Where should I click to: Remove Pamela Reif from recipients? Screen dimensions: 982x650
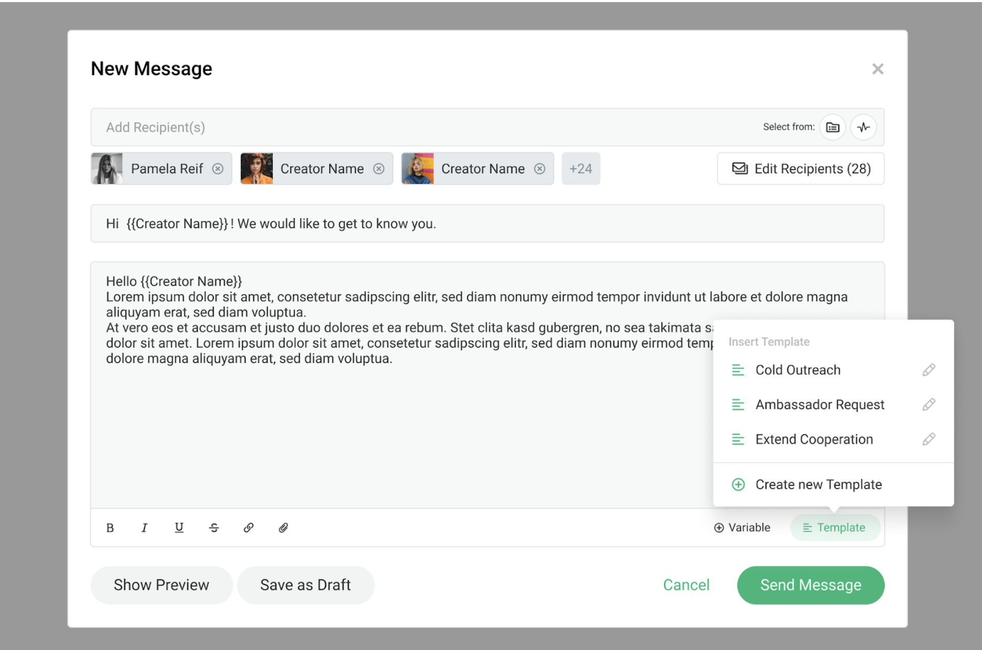219,169
